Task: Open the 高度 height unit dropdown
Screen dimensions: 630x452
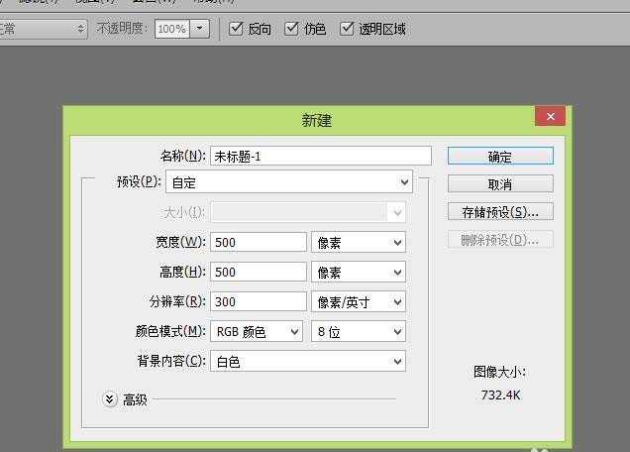Action: click(x=359, y=272)
